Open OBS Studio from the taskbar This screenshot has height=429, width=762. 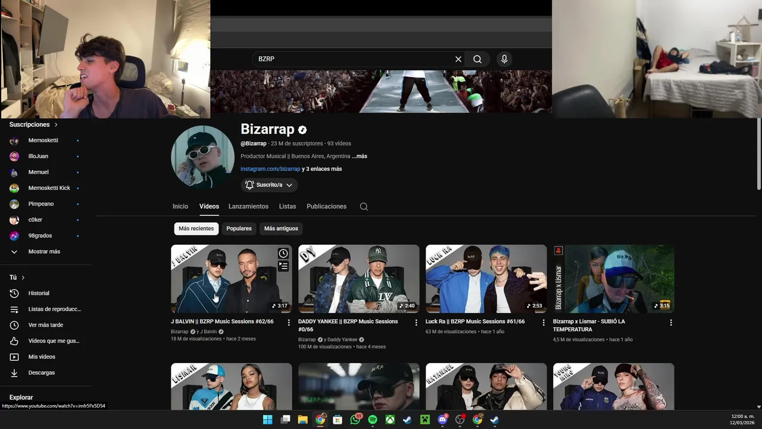pyautogui.click(x=460, y=419)
